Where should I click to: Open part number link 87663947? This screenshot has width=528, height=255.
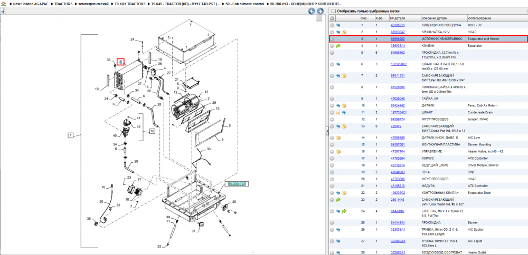click(398, 32)
